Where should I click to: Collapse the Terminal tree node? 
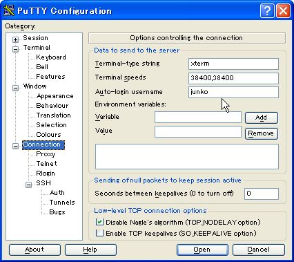pyautogui.click(x=15, y=49)
